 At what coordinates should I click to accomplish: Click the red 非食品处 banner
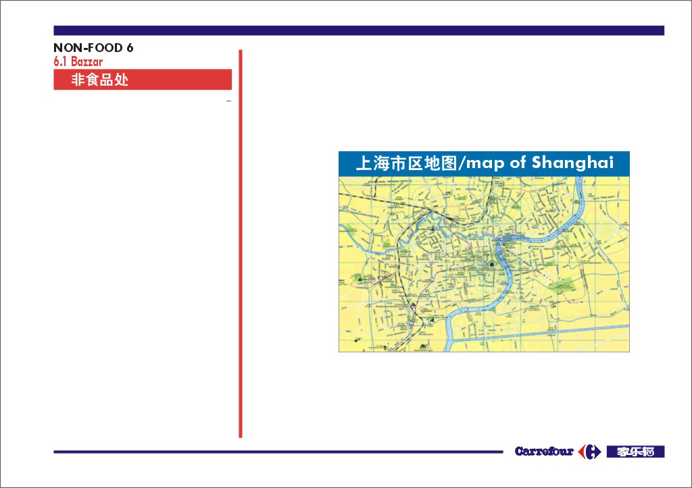point(143,80)
